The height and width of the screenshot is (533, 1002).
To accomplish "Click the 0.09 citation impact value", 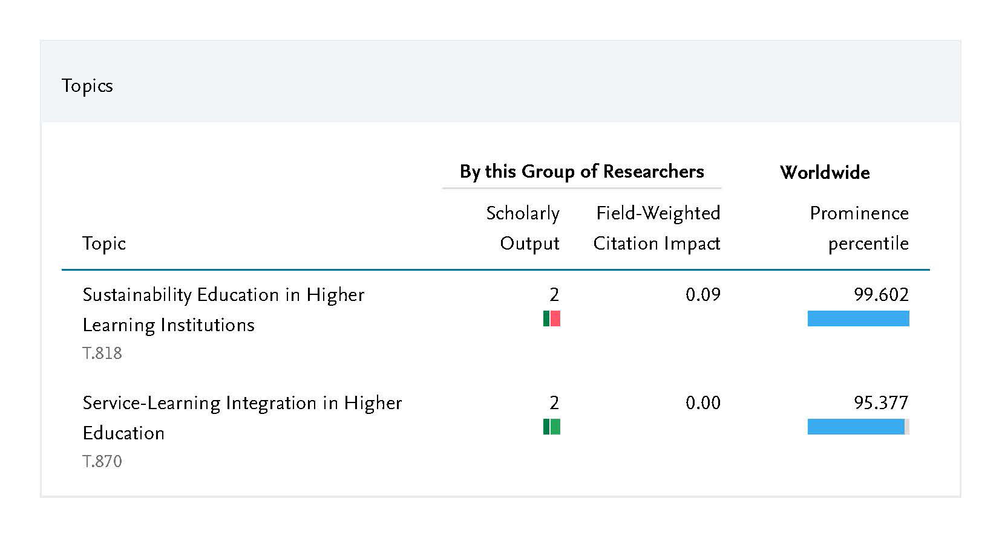I will (702, 294).
